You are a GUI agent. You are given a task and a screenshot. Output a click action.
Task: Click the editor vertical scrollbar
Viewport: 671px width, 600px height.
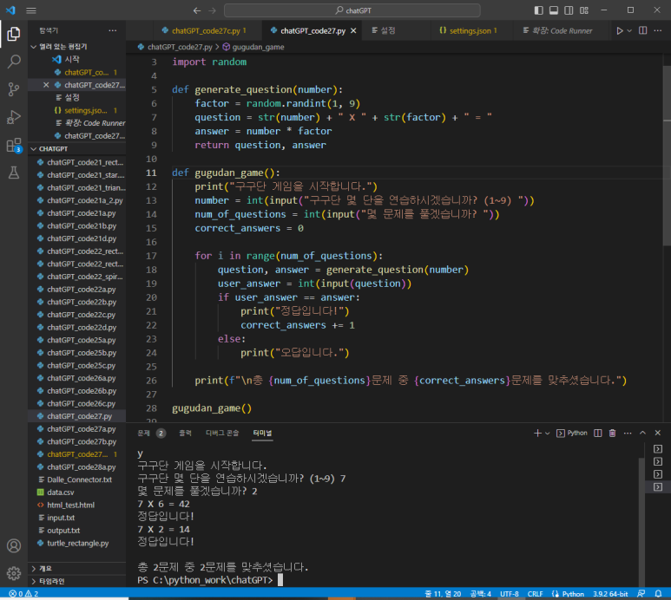(667, 156)
